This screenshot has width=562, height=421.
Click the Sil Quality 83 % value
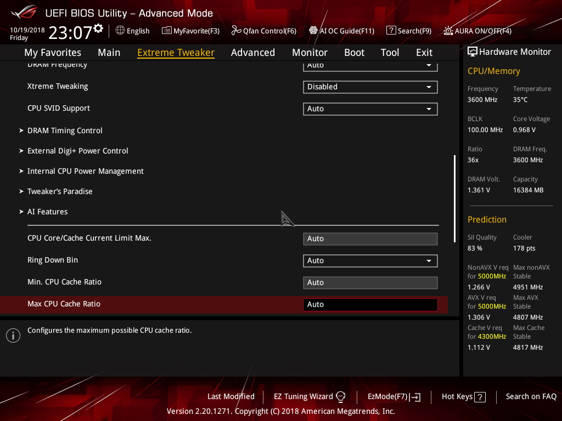click(x=475, y=248)
